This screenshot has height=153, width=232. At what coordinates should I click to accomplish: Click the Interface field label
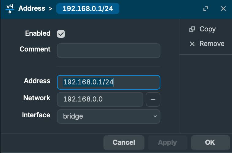tap(36, 115)
